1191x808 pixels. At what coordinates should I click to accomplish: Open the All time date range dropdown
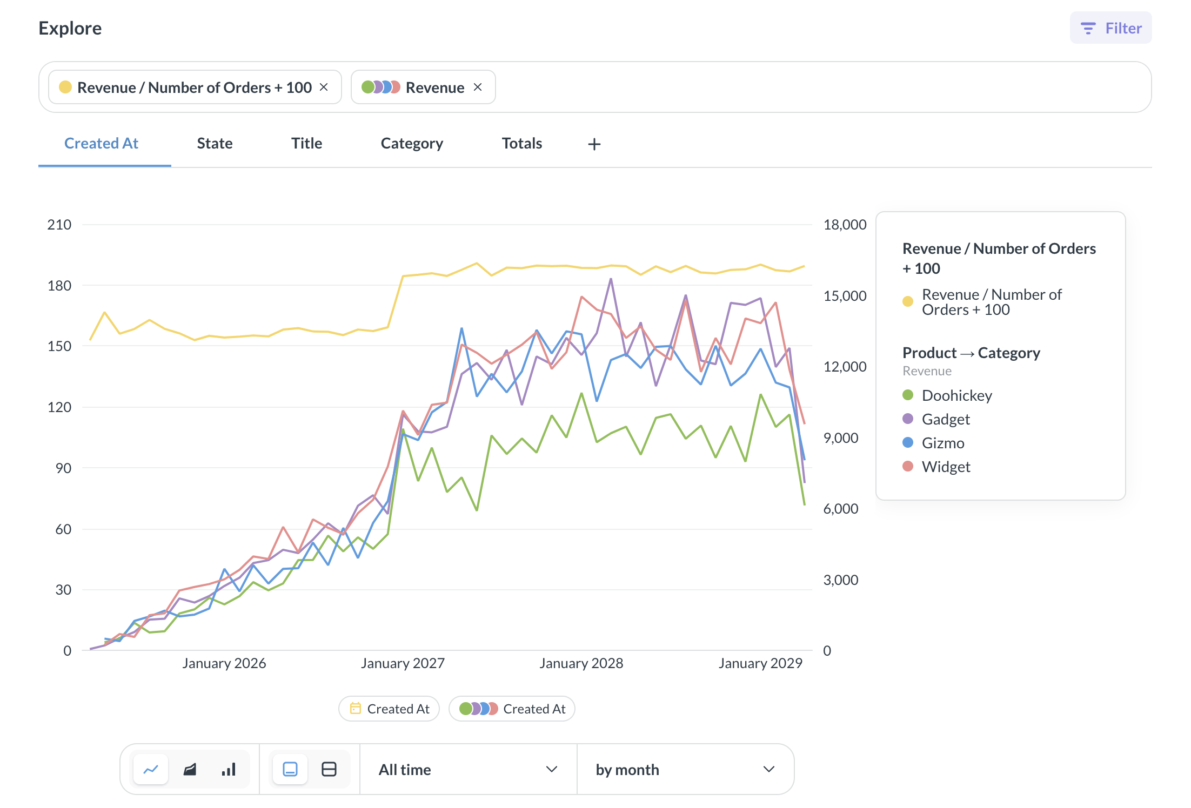(468, 769)
